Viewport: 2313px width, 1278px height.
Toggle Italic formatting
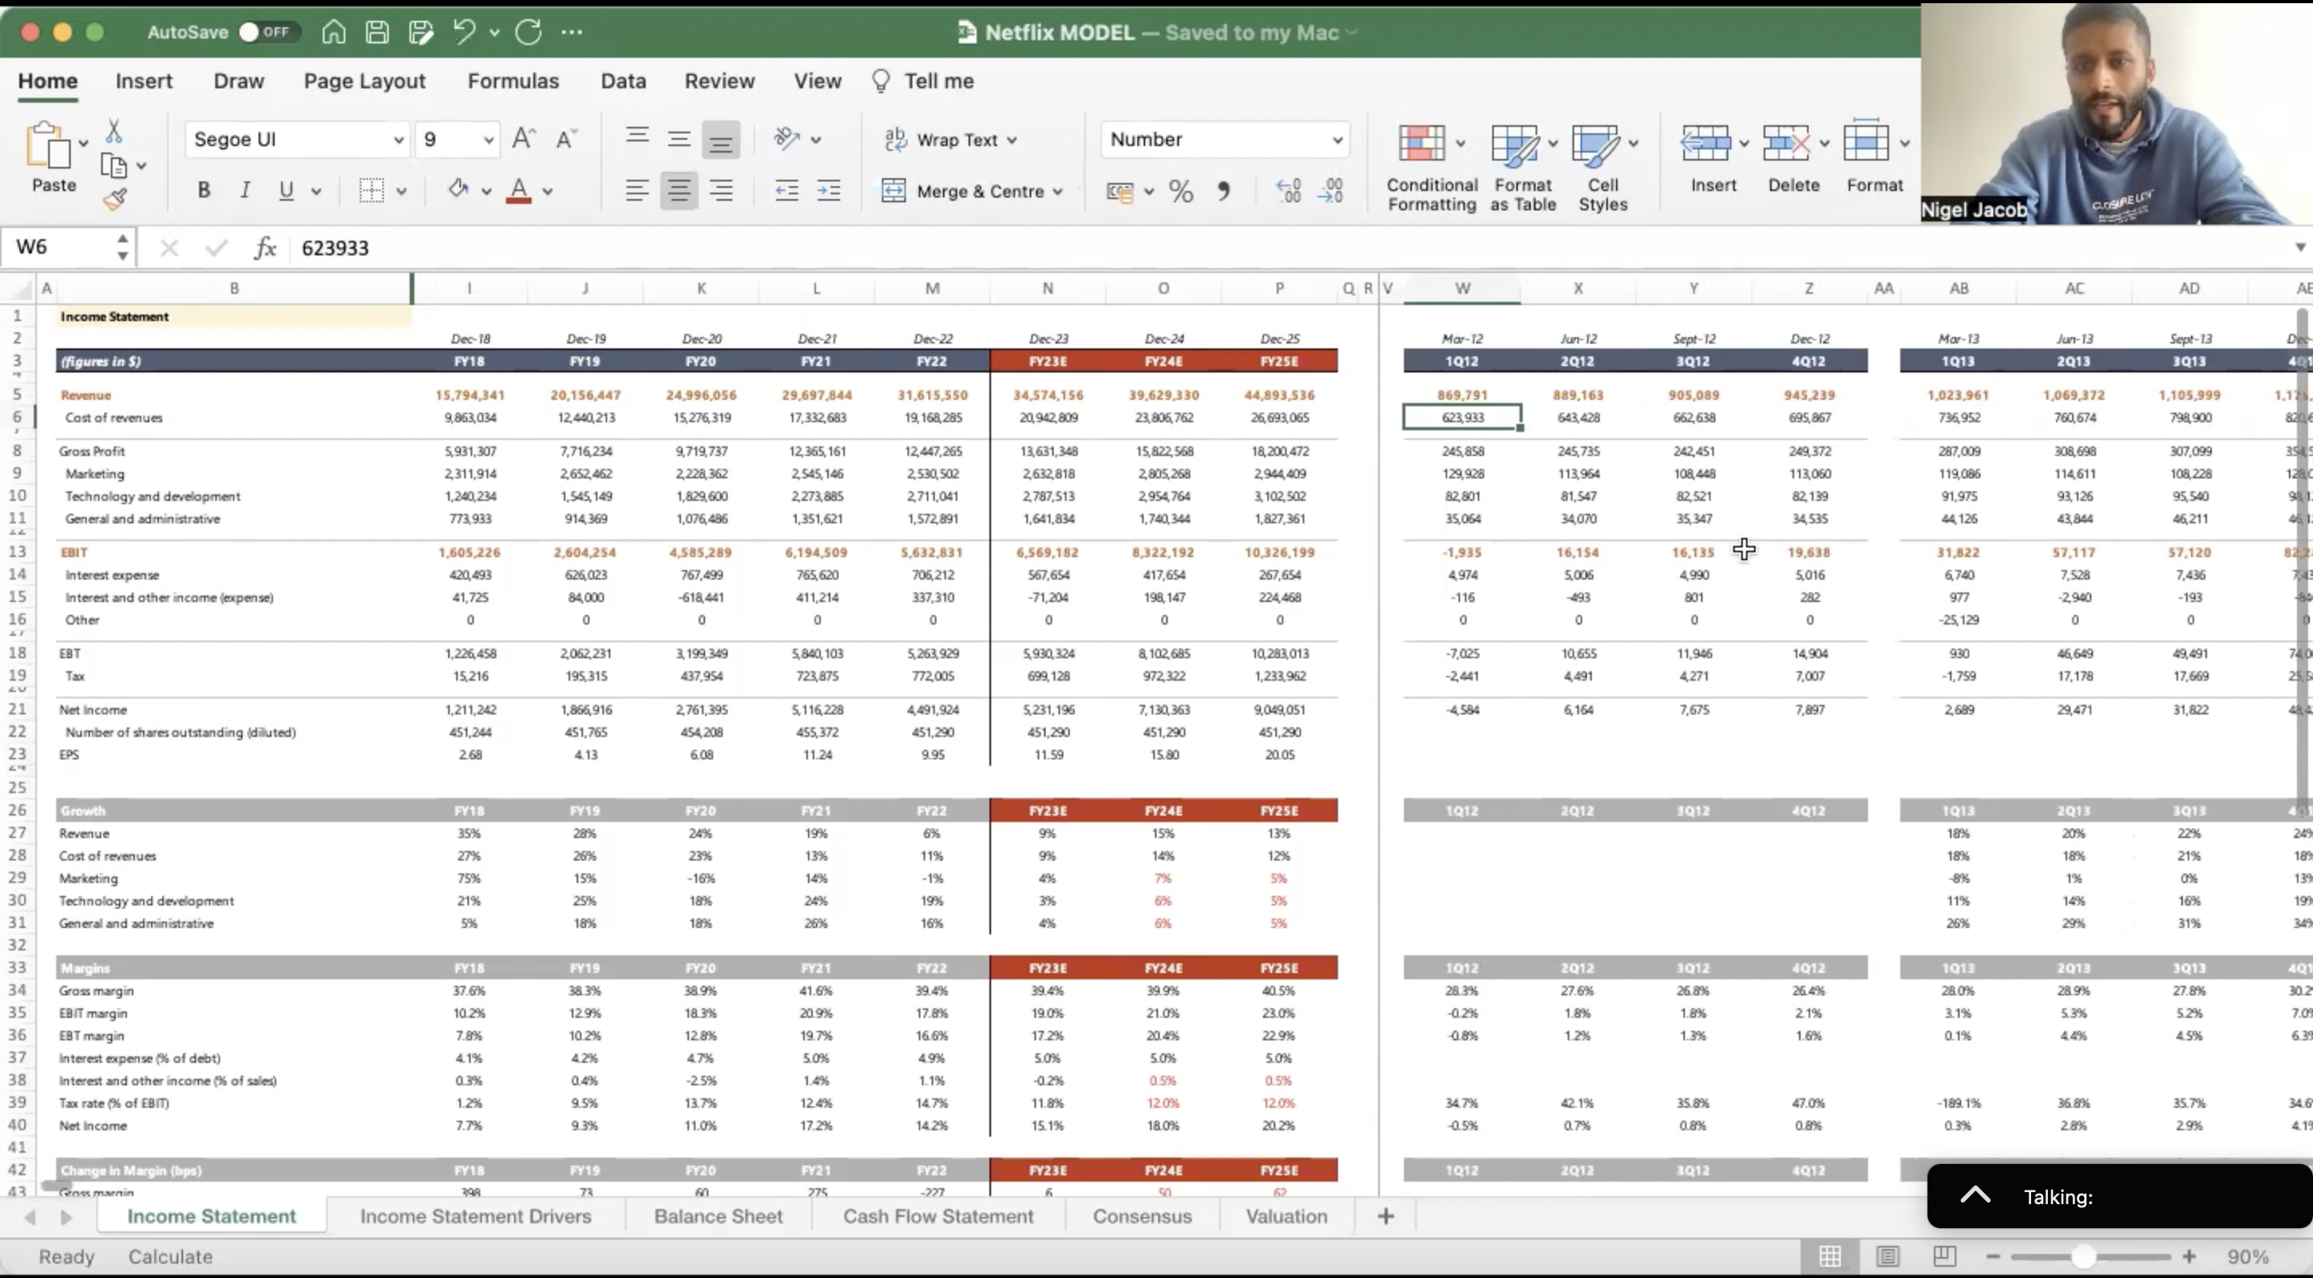point(244,190)
